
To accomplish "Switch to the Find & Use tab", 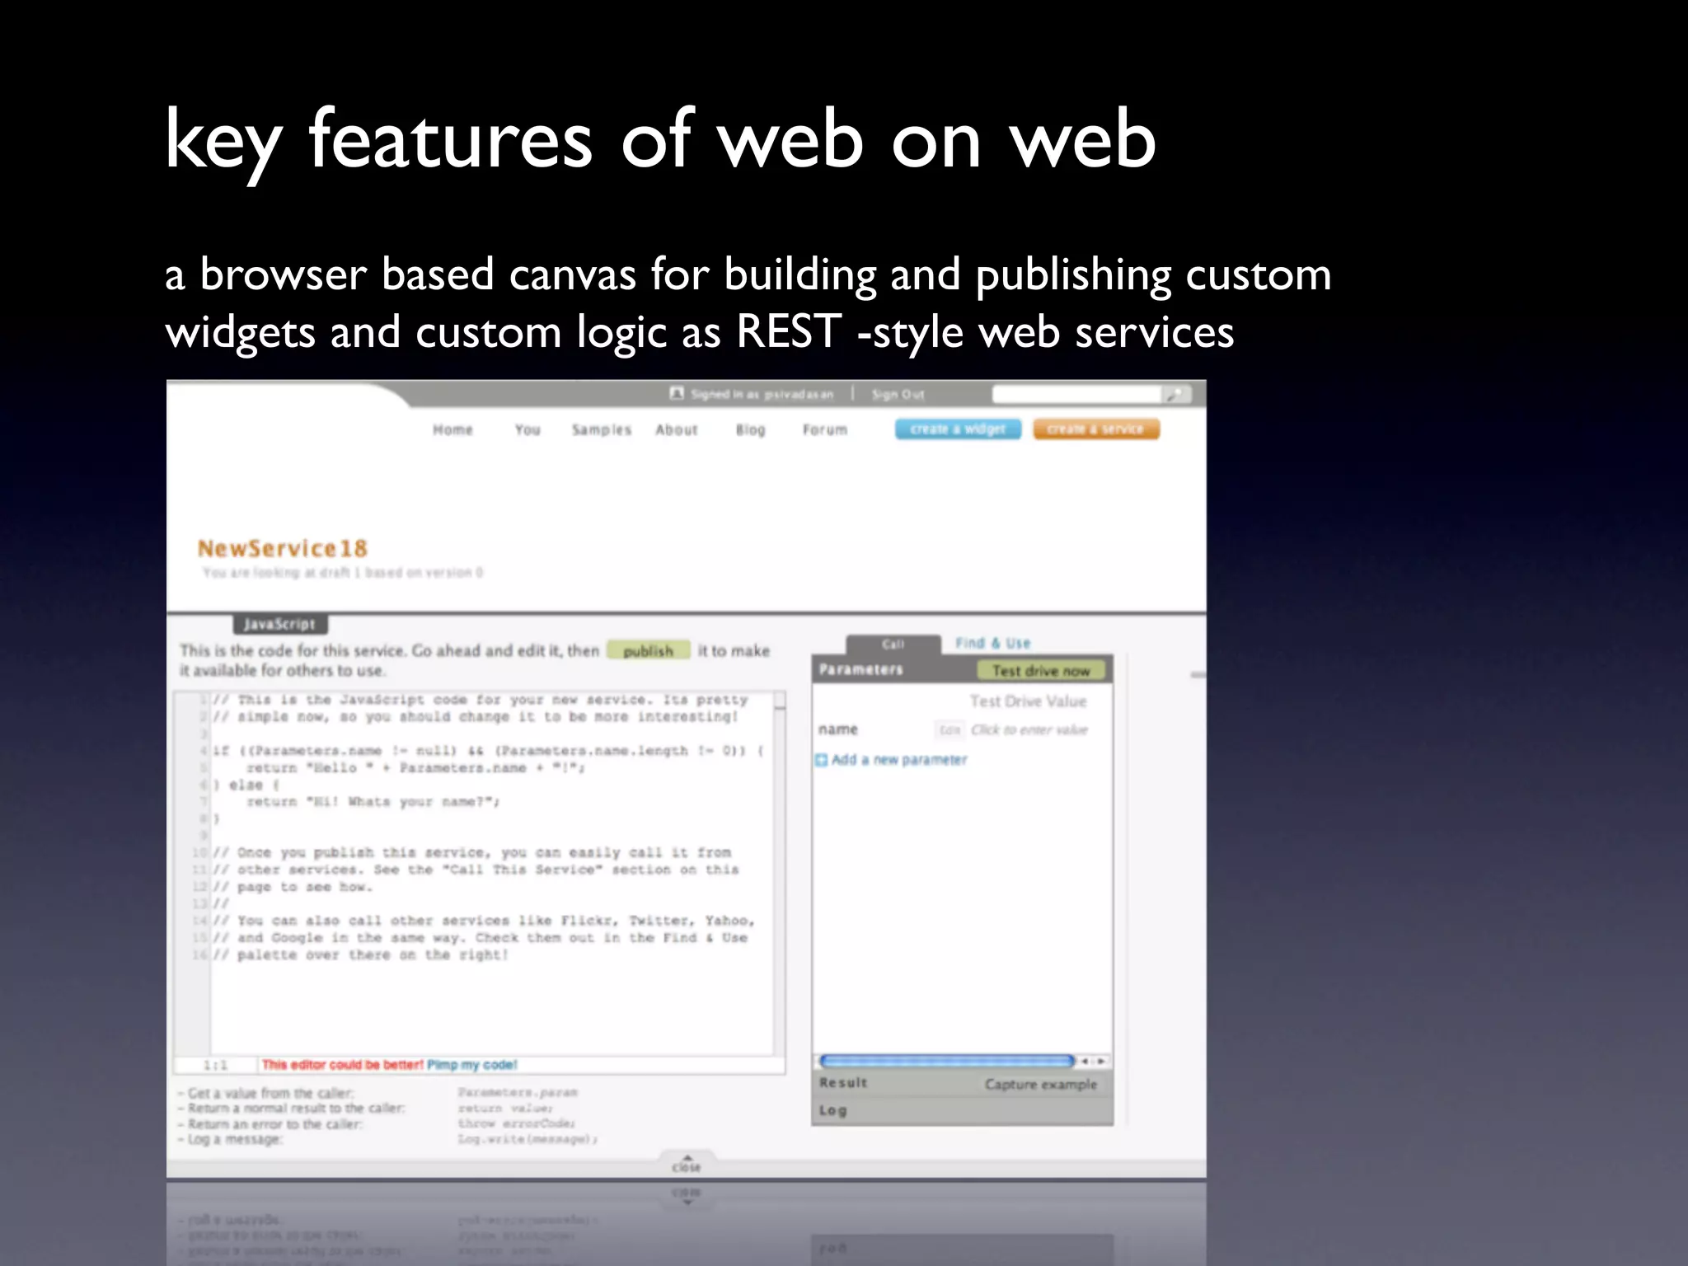I will click(x=992, y=643).
